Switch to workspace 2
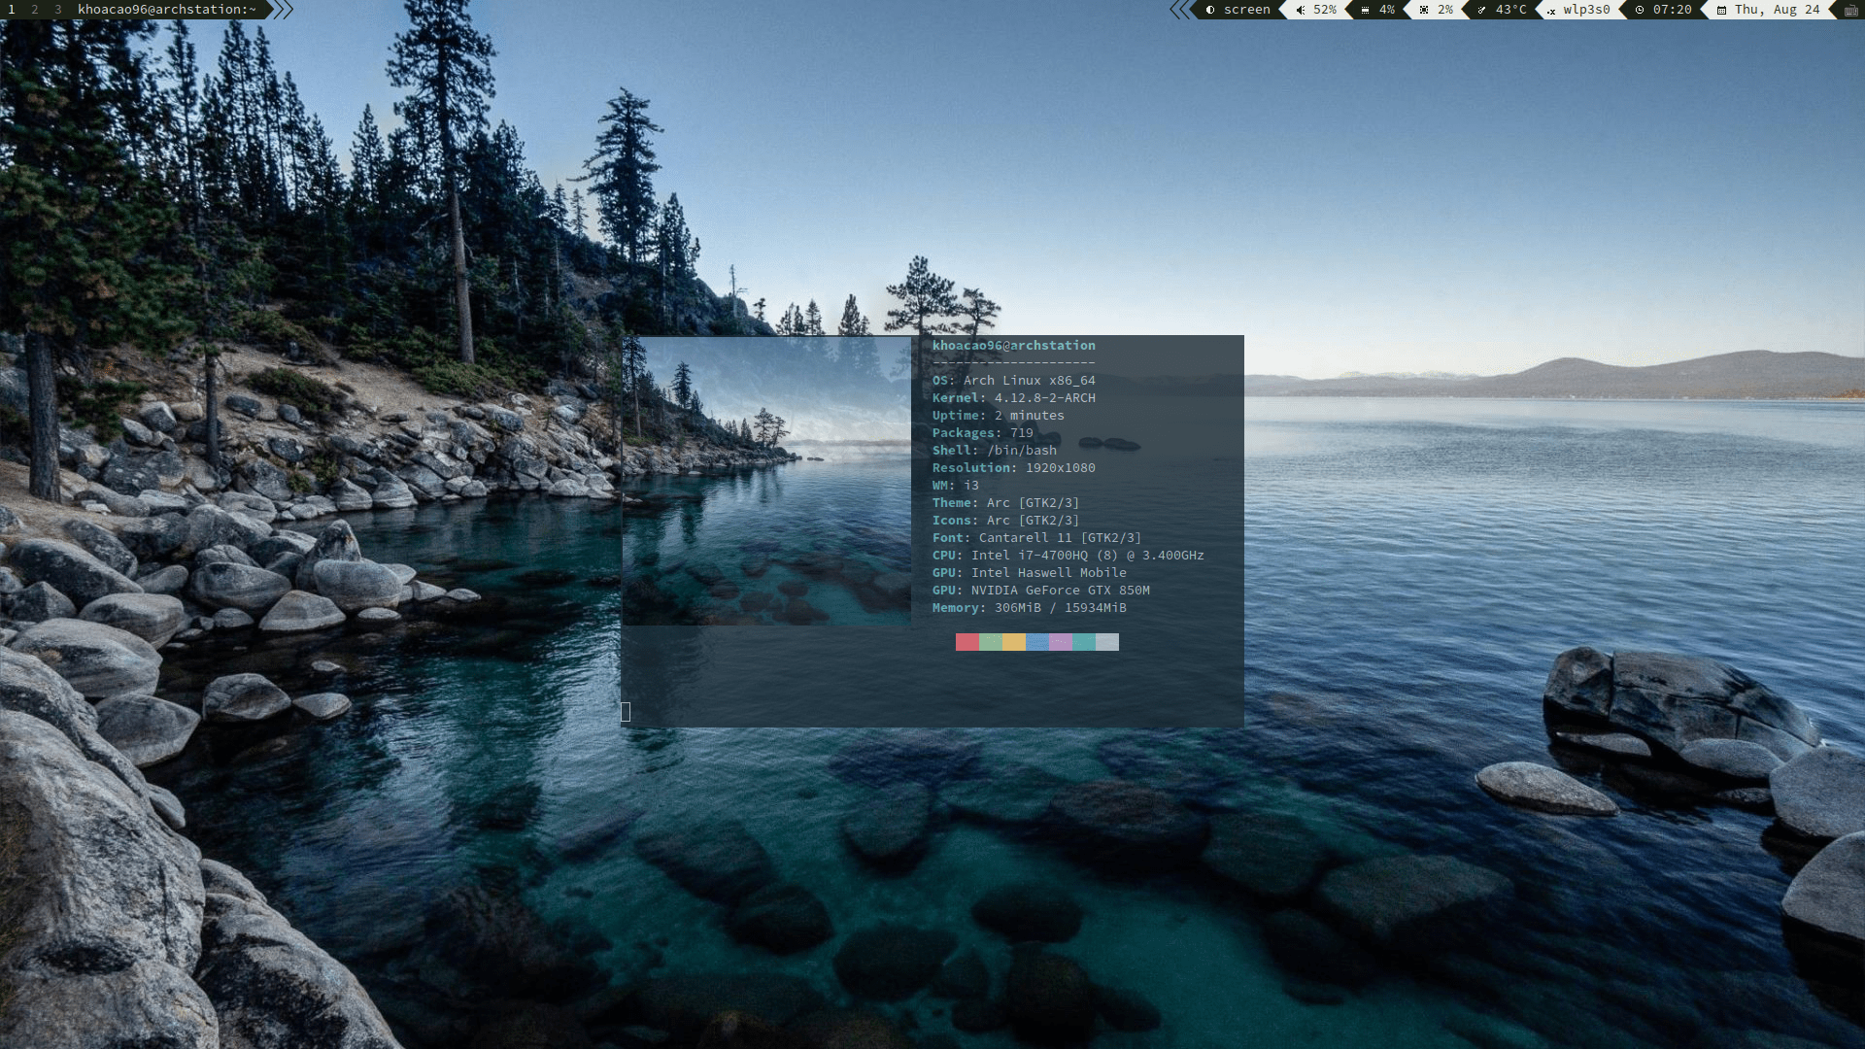The width and height of the screenshot is (1865, 1049). click(35, 10)
